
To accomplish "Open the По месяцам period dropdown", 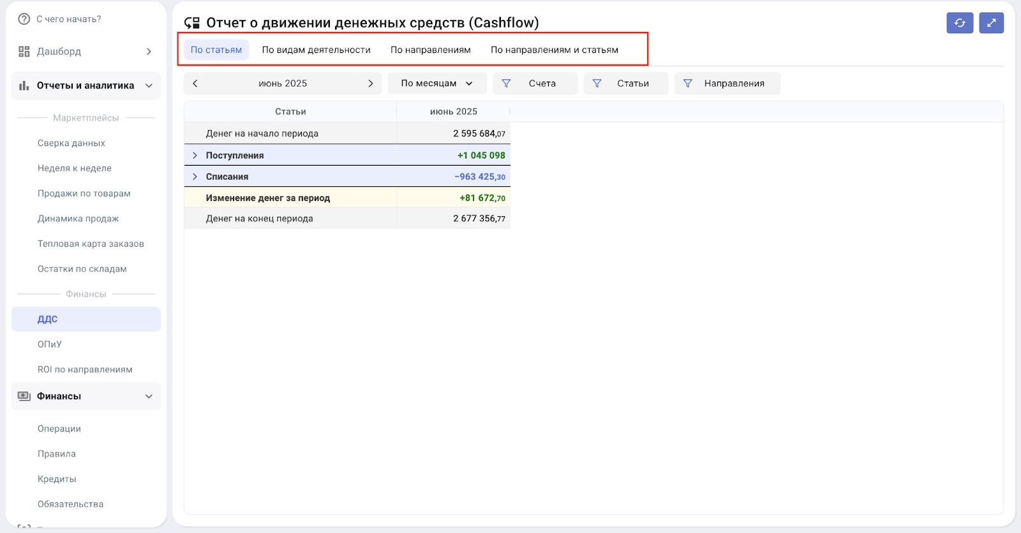I will coord(437,84).
